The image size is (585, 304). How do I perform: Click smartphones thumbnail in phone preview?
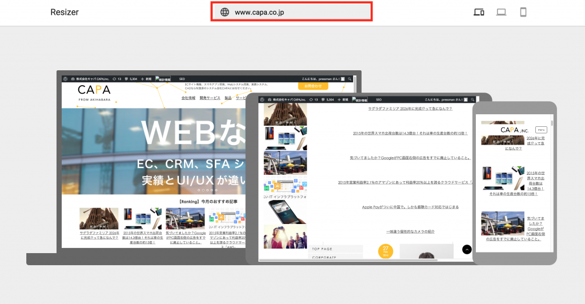click(x=503, y=179)
